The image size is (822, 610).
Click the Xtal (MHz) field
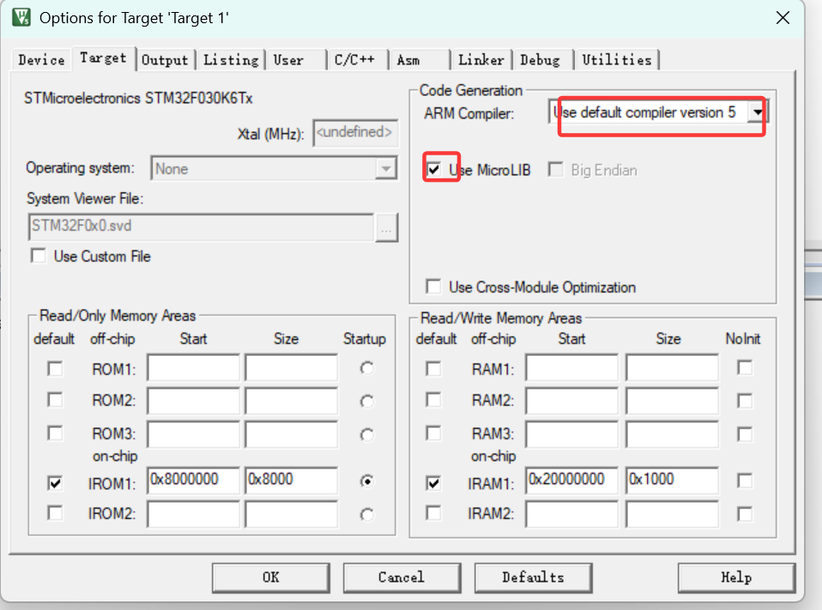[x=355, y=133]
